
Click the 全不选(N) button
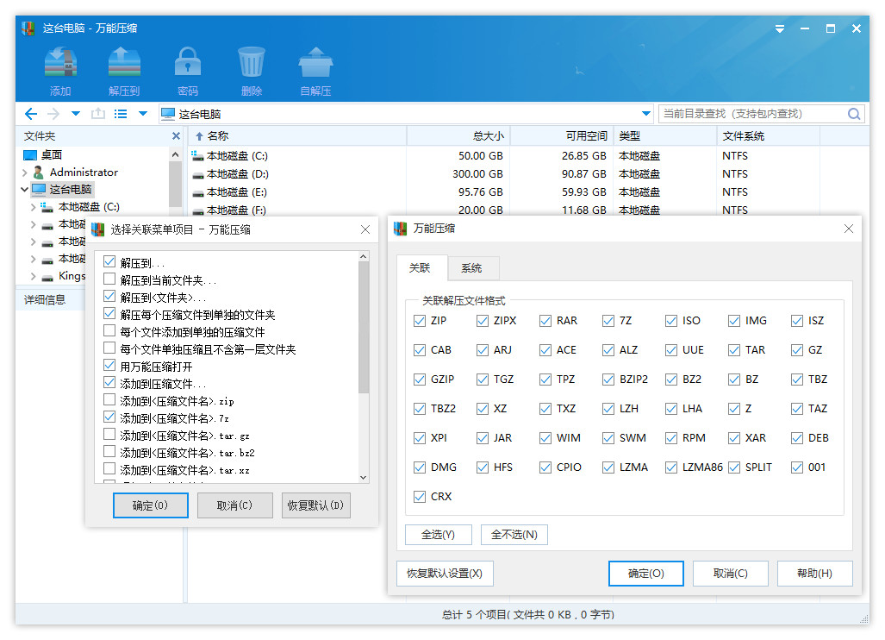point(514,535)
